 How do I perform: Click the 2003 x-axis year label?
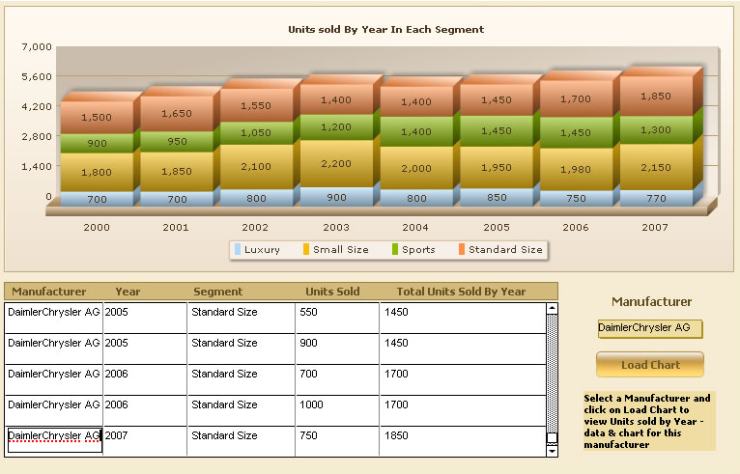336,227
